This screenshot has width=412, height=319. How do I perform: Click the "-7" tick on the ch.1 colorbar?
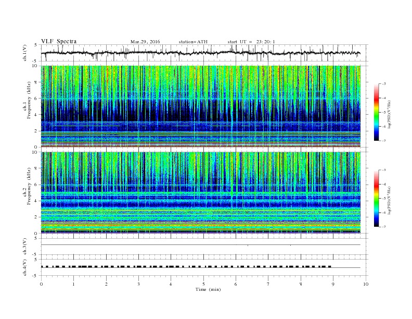(384, 141)
